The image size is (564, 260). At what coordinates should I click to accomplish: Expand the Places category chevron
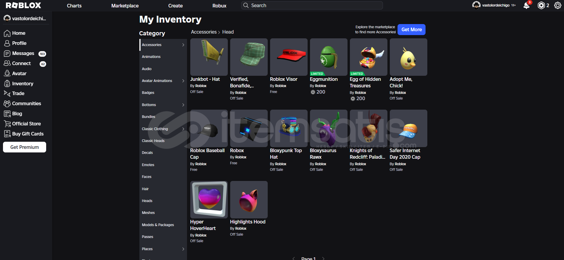pos(183,249)
